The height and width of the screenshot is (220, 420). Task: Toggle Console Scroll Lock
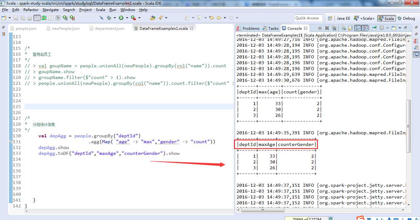(x=350, y=28)
